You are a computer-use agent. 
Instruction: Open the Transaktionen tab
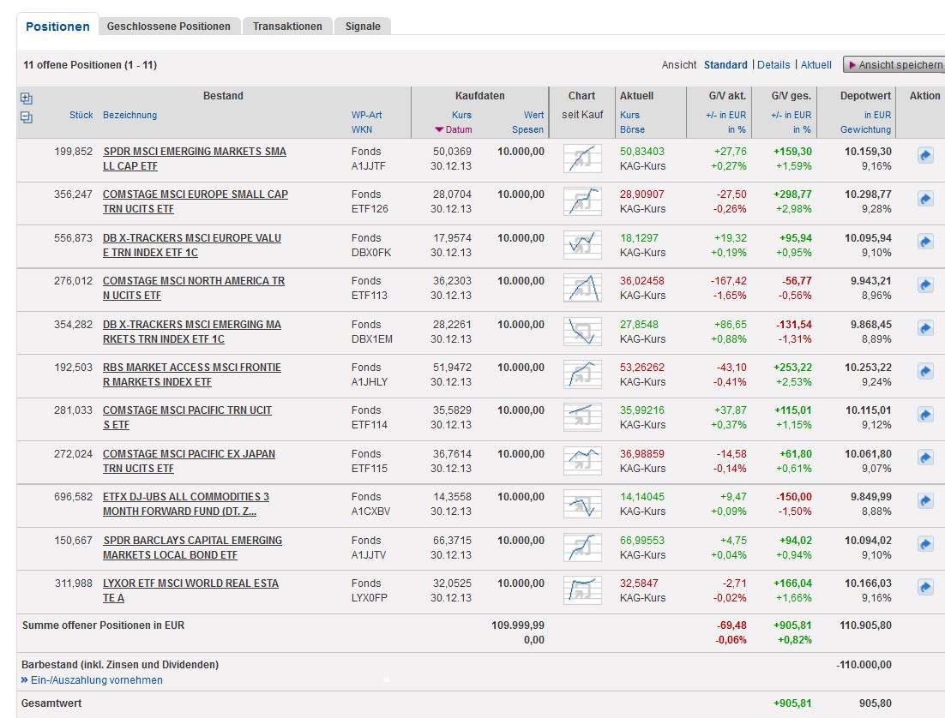click(287, 27)
